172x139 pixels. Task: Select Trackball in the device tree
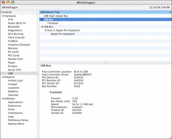53,23
